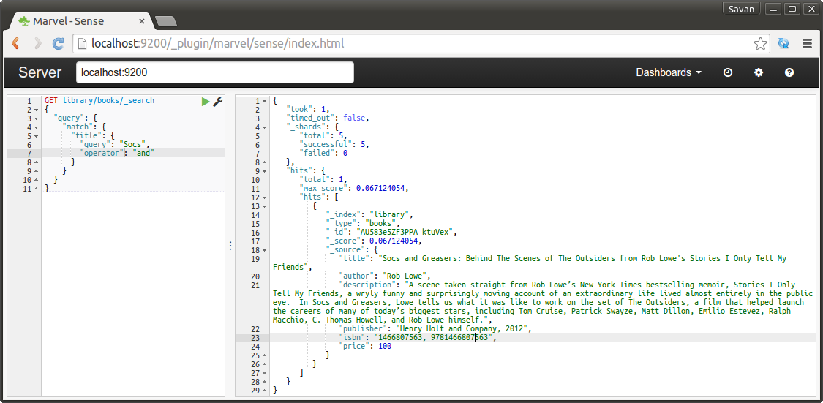Go forward with the browser forward arrow

point(37,44)
